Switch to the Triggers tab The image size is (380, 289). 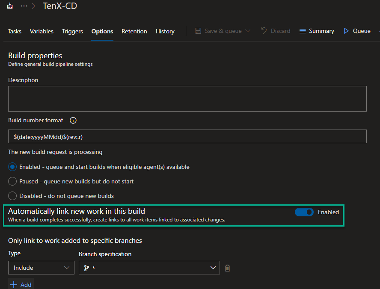coord(72,31)
